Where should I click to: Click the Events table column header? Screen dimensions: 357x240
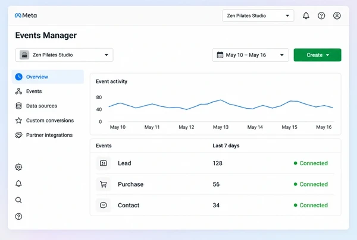[104, 146]
